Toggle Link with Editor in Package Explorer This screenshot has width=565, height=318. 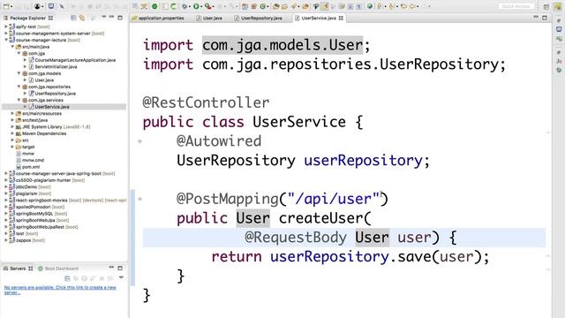82,18
